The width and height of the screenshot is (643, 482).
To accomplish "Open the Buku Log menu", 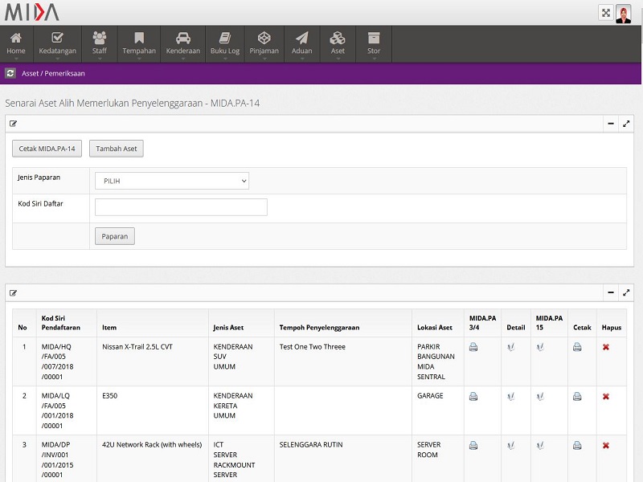I will 225,43.
